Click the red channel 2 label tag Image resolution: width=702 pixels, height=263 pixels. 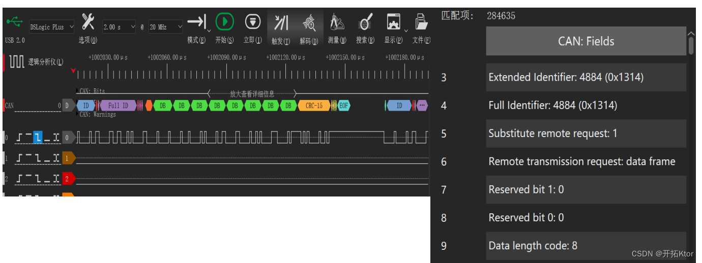pyautogui.click(x=68, y=178)
